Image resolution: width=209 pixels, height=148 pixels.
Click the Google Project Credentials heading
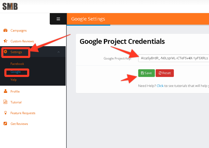[x=122, y=42]
